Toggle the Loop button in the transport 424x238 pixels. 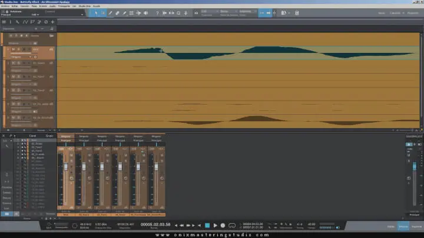[232, 225]
